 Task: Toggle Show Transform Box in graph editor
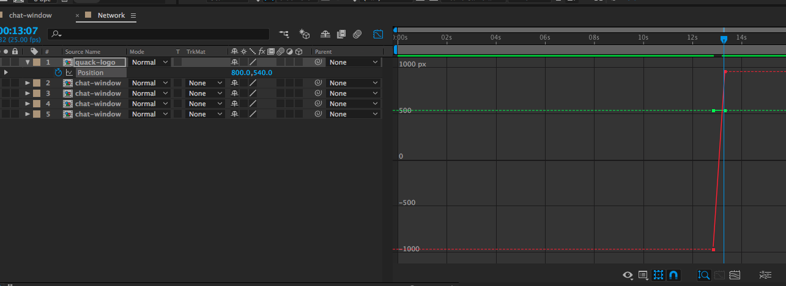659,275
